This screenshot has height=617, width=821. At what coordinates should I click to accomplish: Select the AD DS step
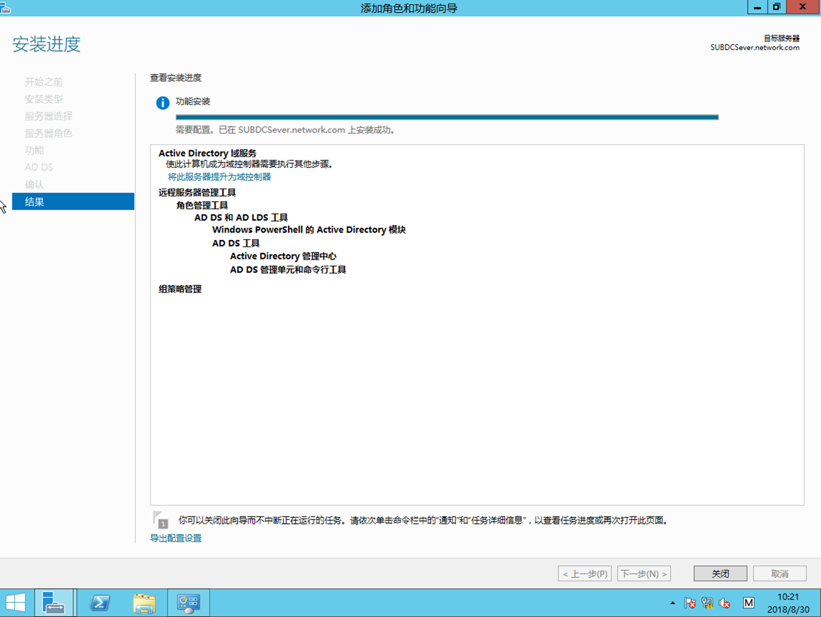[39, 167]
